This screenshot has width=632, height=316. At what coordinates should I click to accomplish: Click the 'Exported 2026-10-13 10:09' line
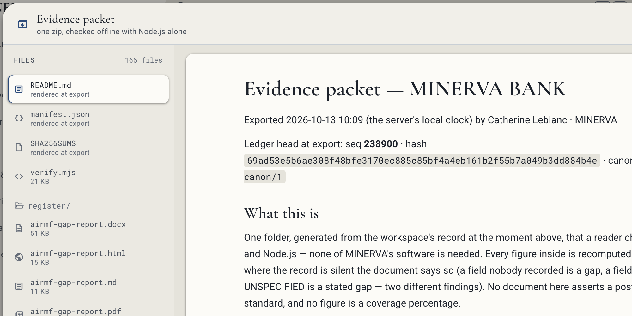tap(430, 120)
